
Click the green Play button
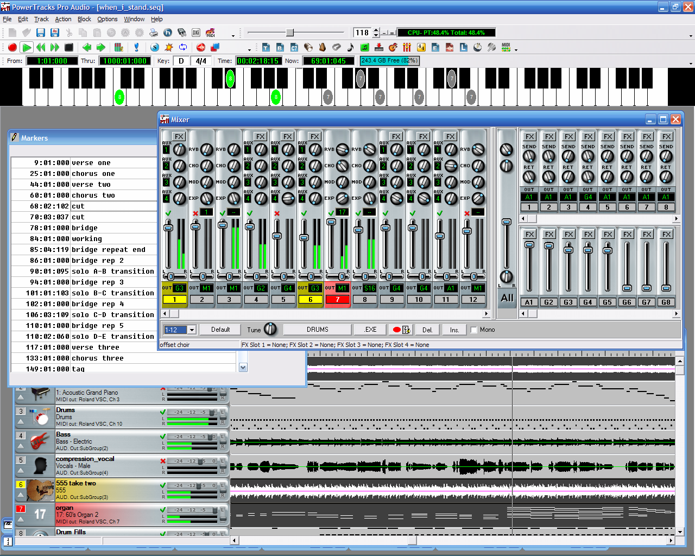point(27,48)
